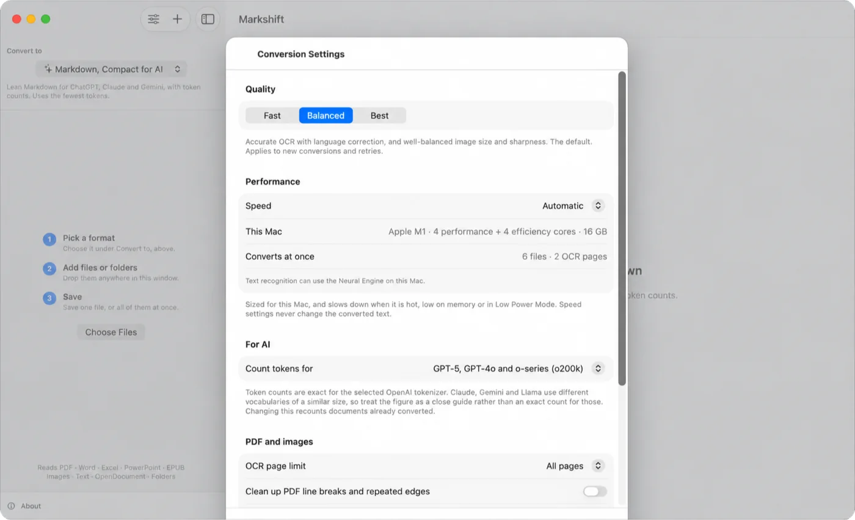Click Apple M1 hardware details text

tap(498, 232)
